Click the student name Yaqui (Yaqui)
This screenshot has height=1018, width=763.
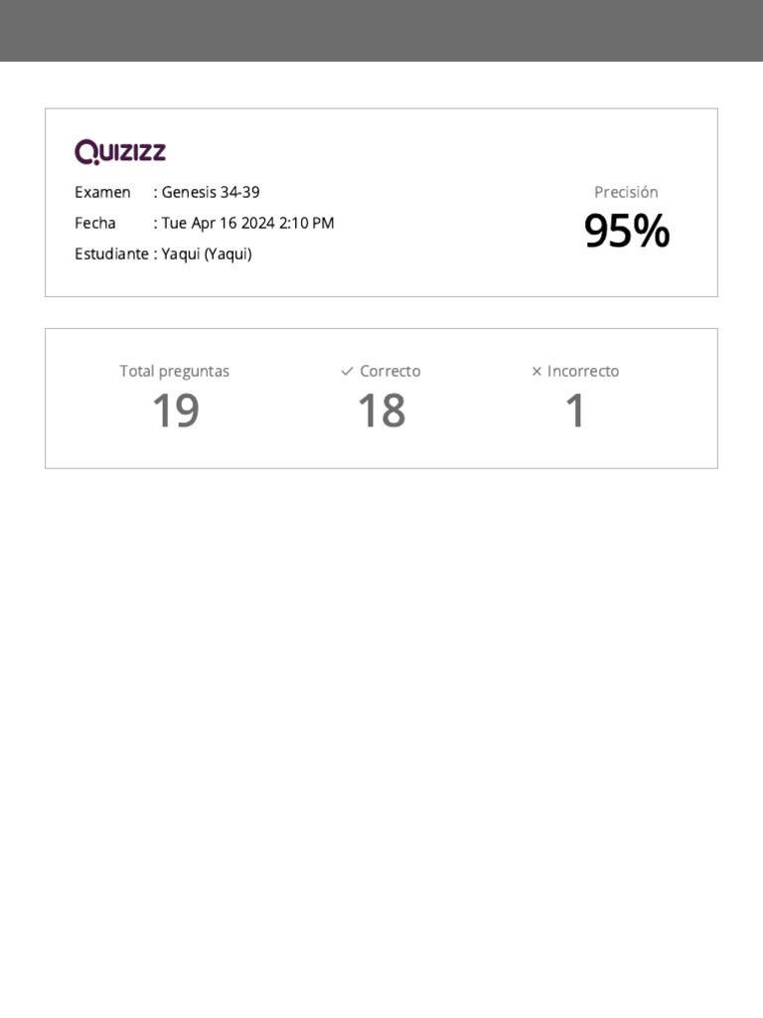pyautogui.click(x=207, y=254)
